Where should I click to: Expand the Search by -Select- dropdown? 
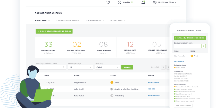(x=107, y=67)
